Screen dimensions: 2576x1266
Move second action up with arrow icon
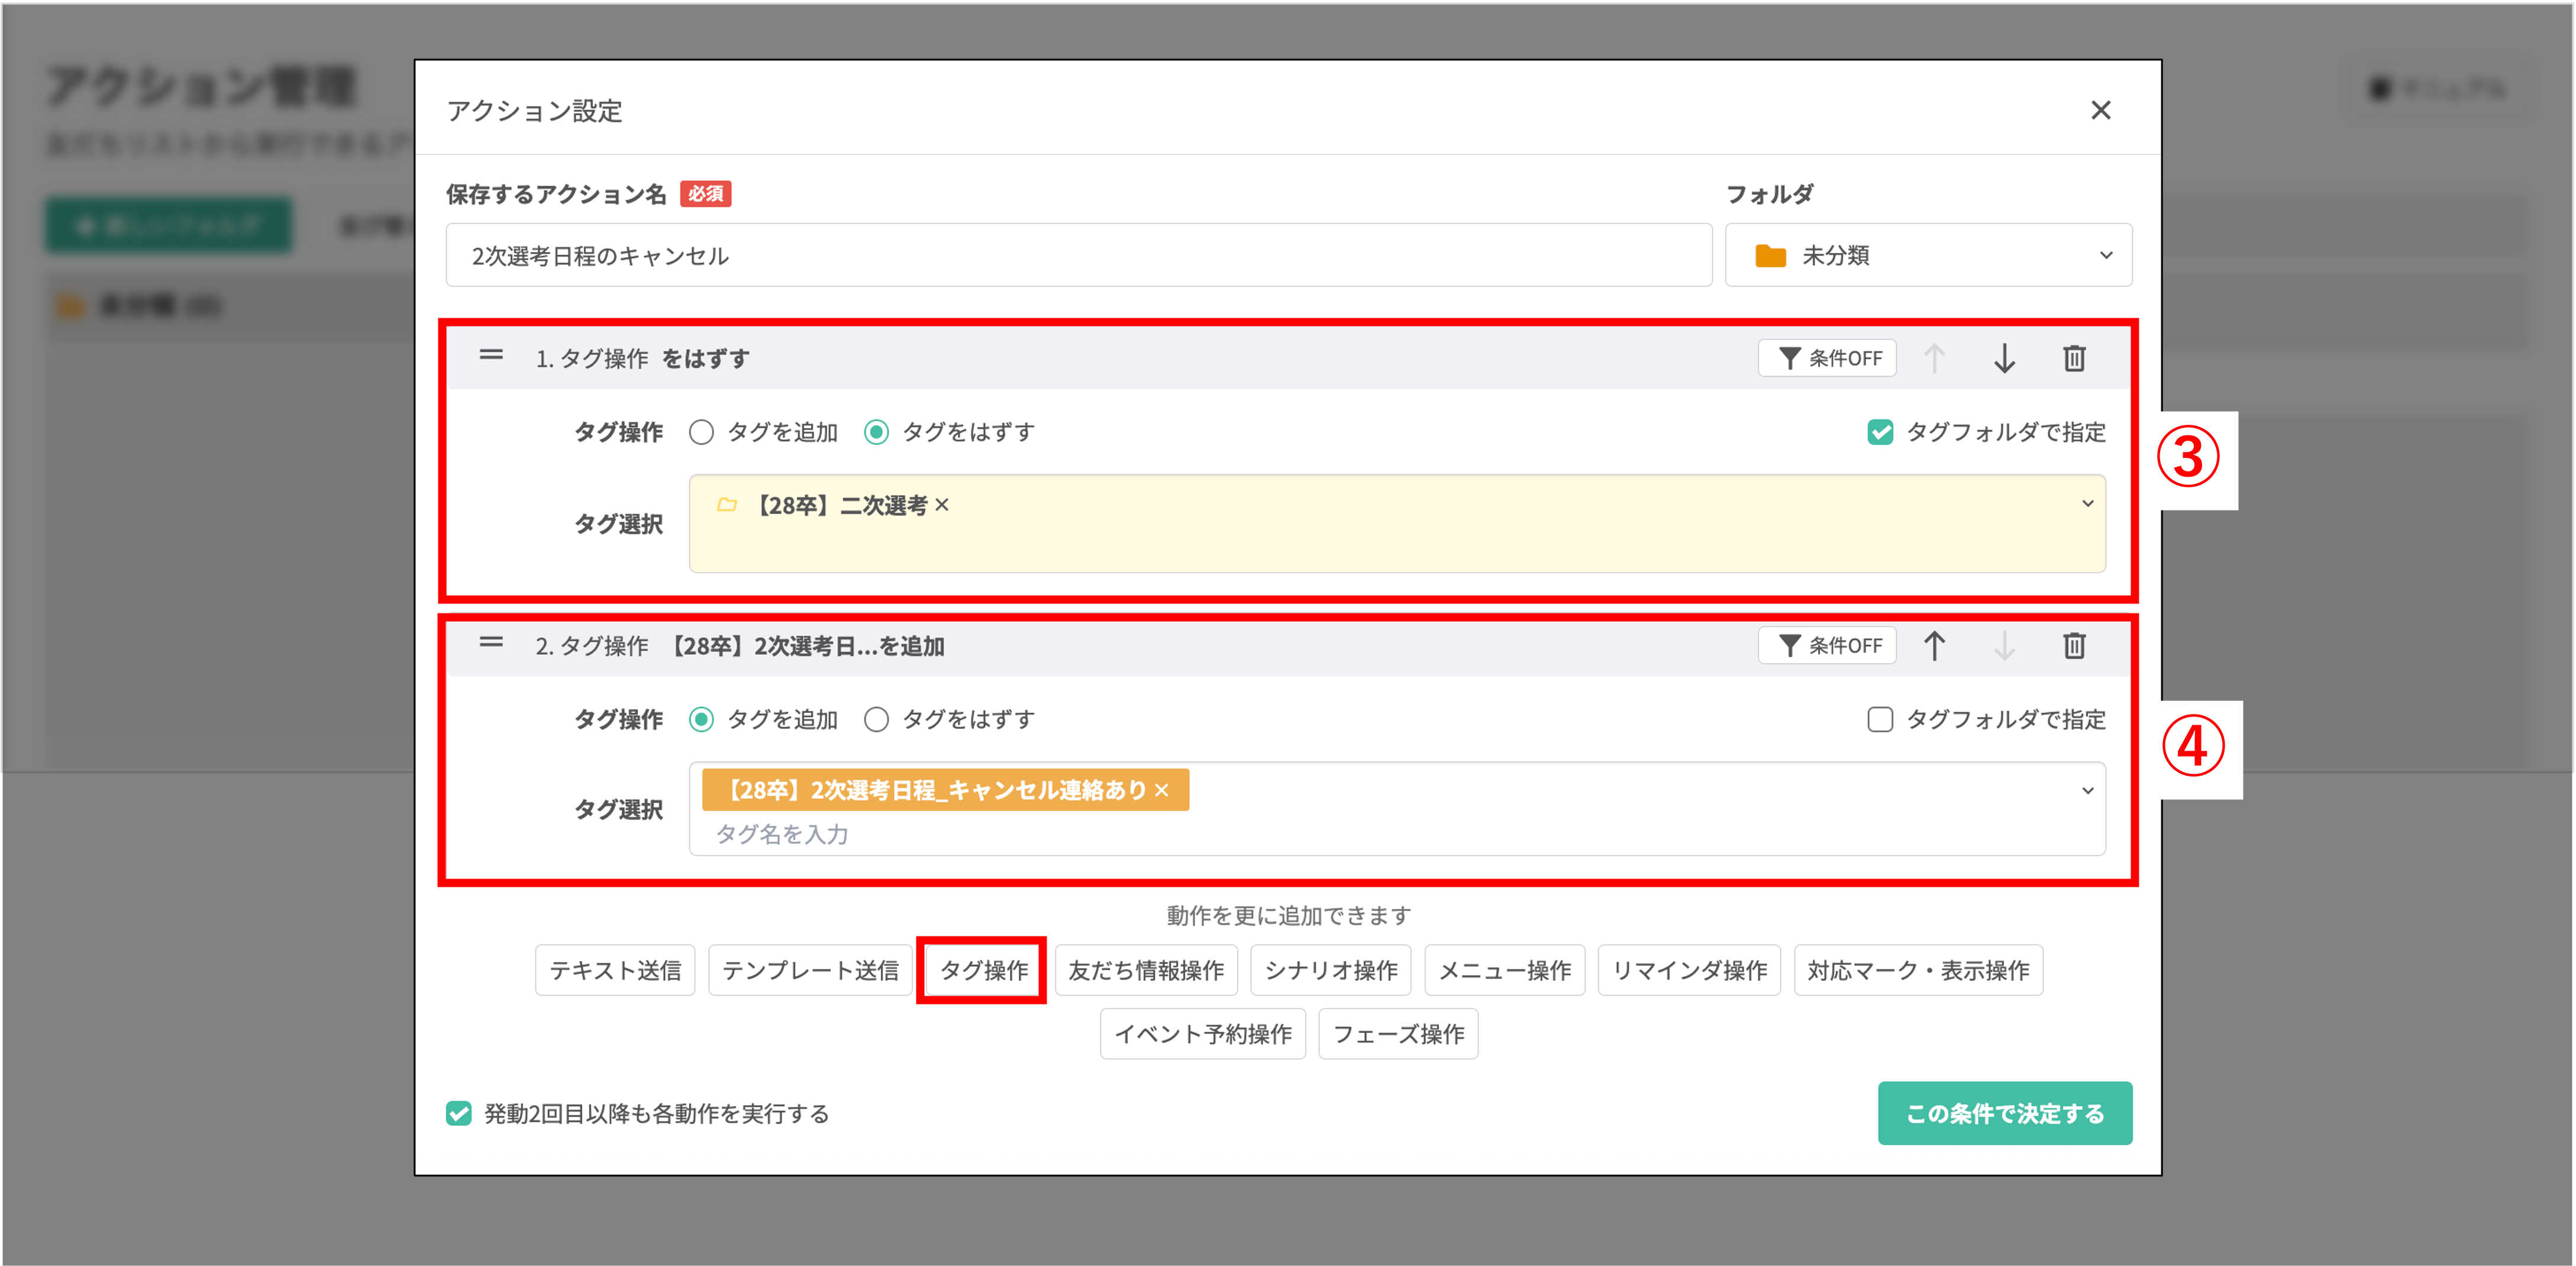[1934, 646]
